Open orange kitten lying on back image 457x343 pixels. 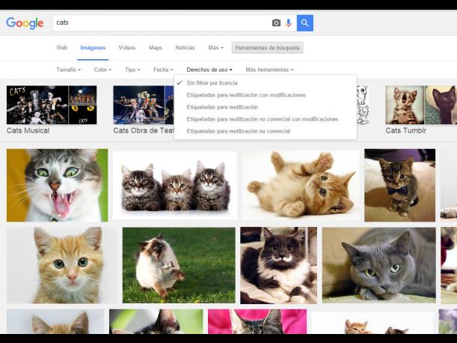[x=301, y=186]
